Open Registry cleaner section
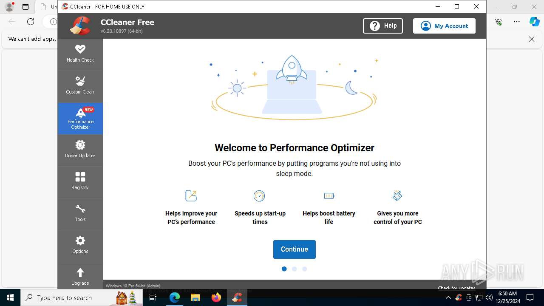The image size is (544, 306). click(x=80, y=182)
